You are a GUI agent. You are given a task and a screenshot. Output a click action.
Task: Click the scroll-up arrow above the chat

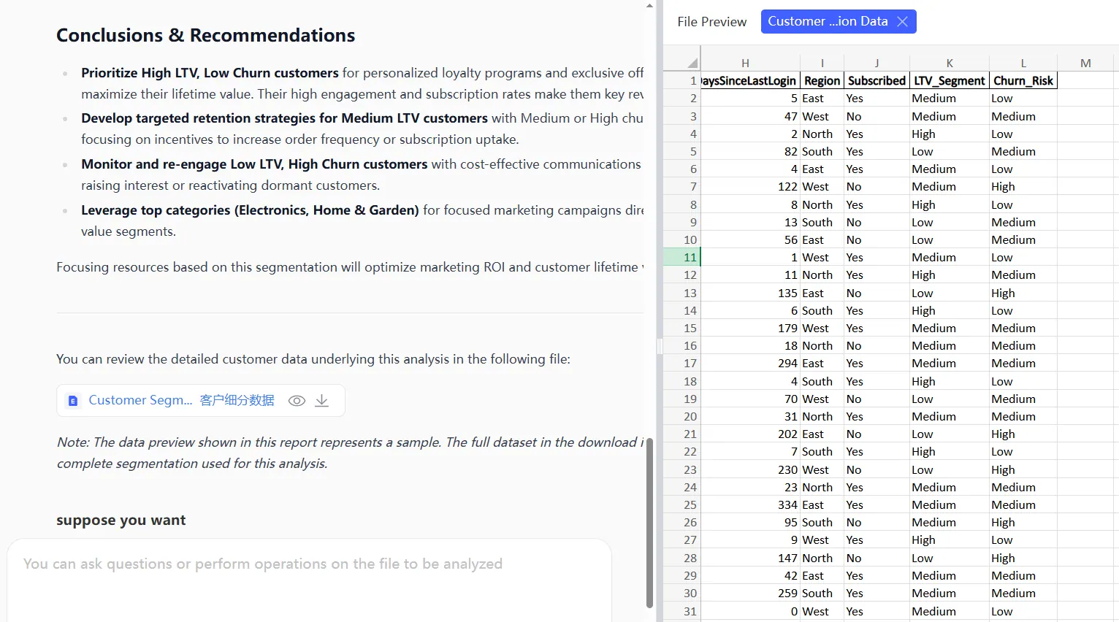click(x=649, y=5)
